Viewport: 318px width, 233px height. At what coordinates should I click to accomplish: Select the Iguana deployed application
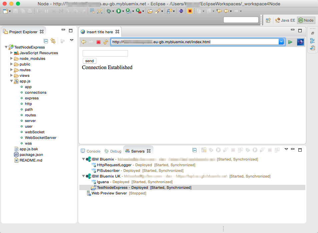click(103, 182)
